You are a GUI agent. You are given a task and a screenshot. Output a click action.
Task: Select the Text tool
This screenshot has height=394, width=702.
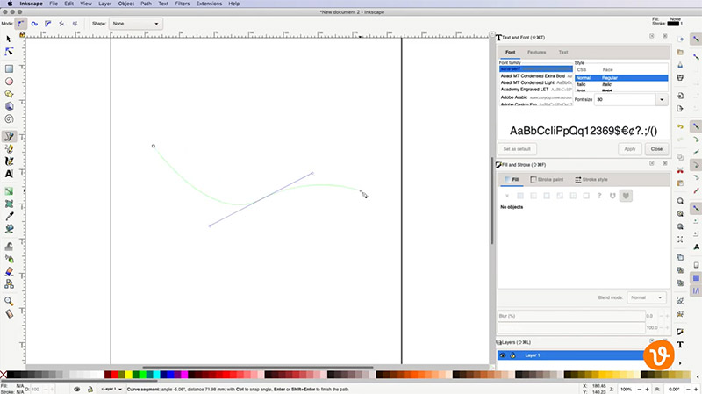pos(9,174)
